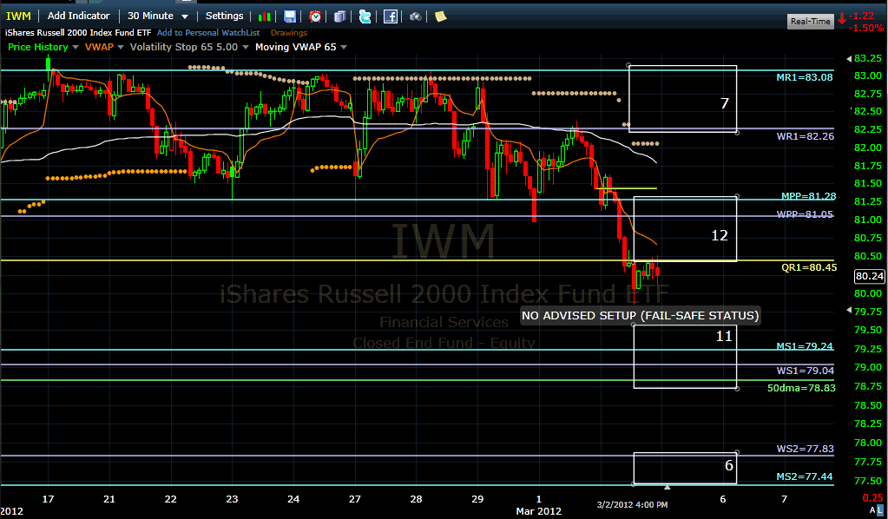Click the arrow marker beside 83.25

(849, 59)
